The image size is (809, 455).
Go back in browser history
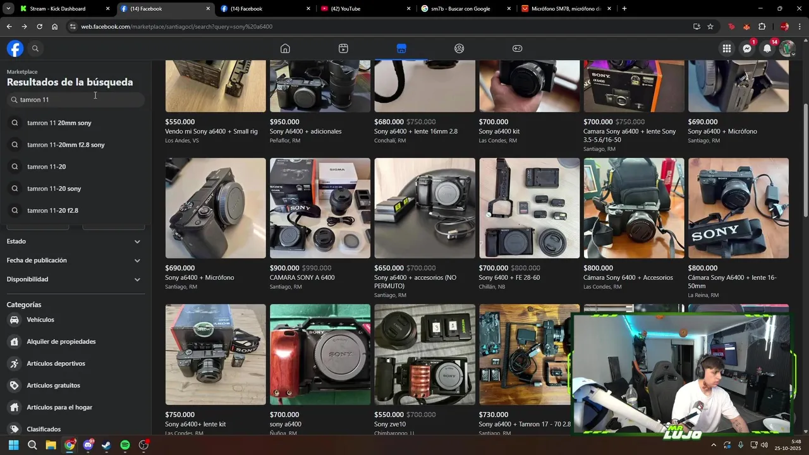9,27
